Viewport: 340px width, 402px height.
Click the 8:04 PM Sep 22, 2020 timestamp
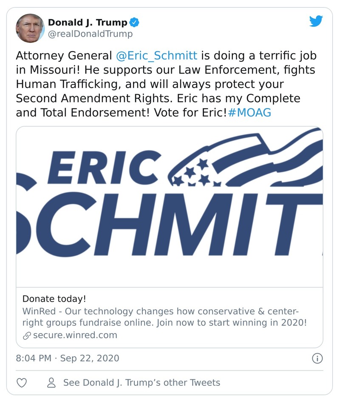point(68,358)
